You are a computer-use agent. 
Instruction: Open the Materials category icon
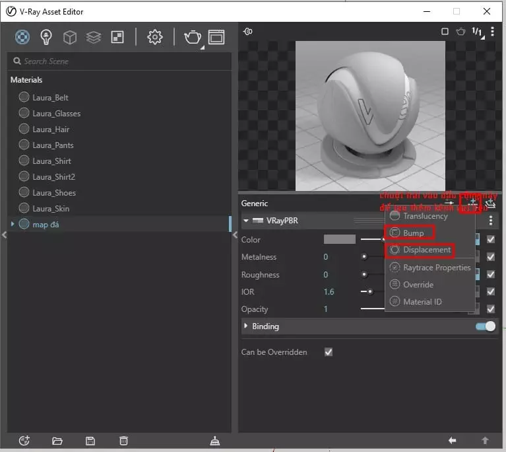point(22,37)
